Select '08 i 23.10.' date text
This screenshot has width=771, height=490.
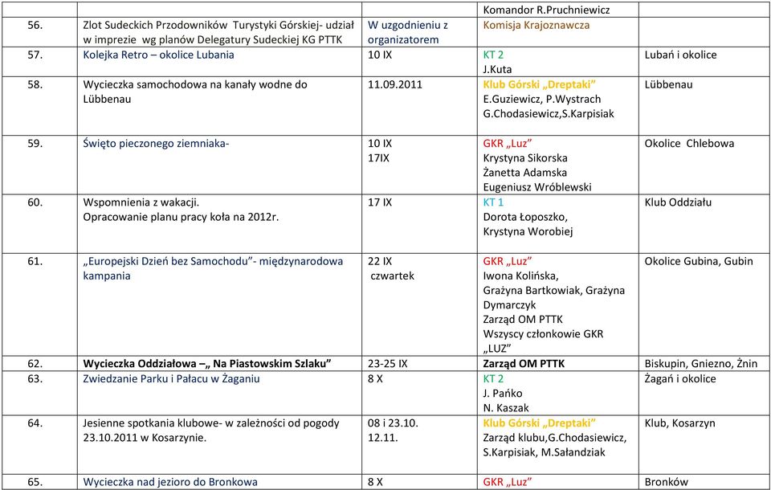pyautogui.click(x=393, y=423)
